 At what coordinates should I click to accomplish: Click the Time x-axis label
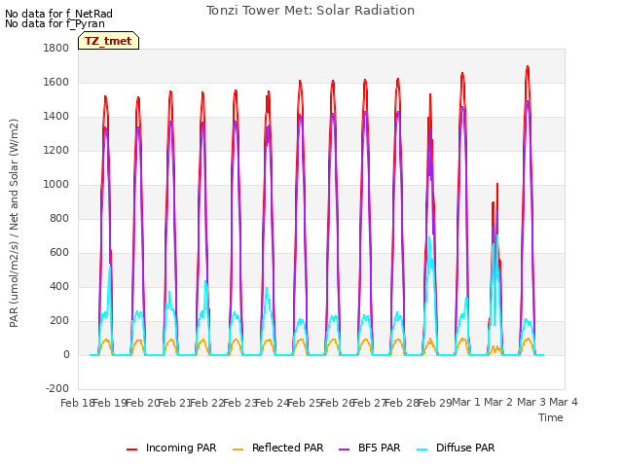click(x=551, y=417)
